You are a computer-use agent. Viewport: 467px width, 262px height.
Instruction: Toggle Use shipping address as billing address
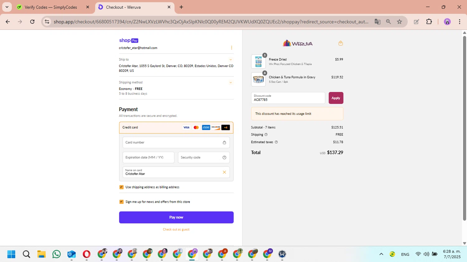(x=121, y=187)
